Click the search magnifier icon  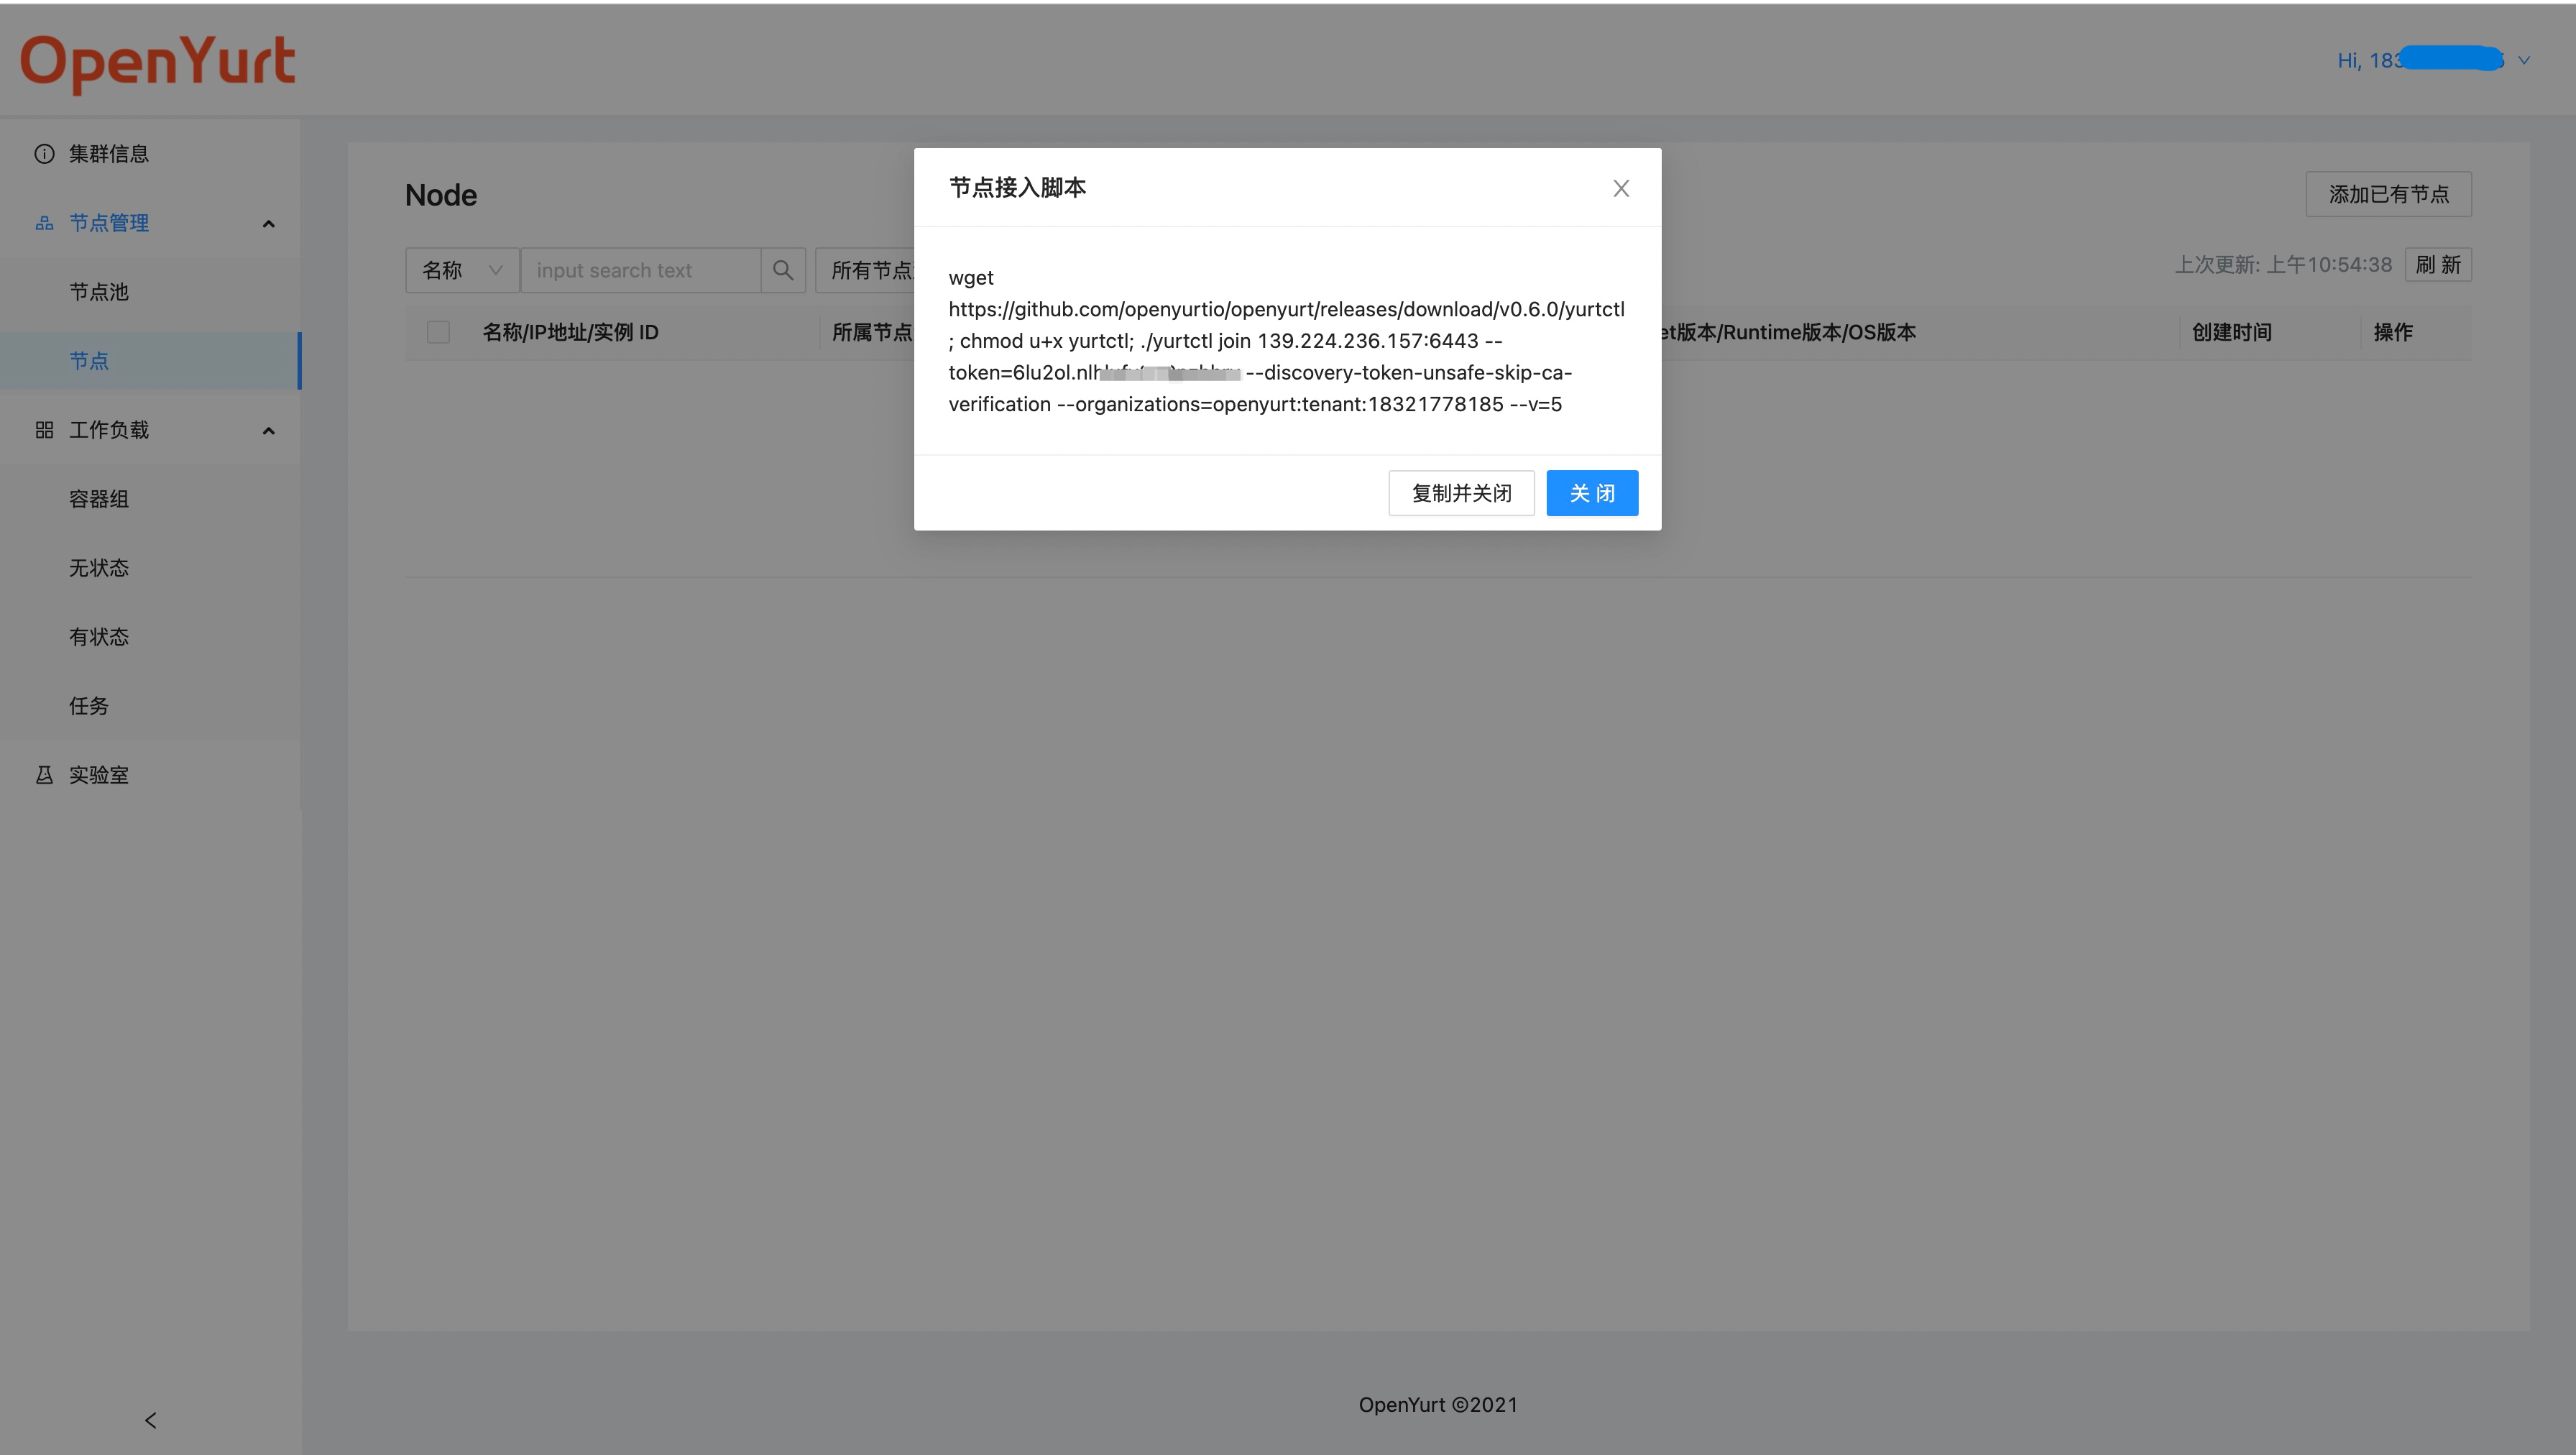pos(783,270)
